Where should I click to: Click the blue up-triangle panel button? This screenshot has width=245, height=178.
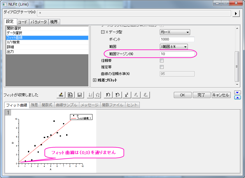[x=237, y=97]
